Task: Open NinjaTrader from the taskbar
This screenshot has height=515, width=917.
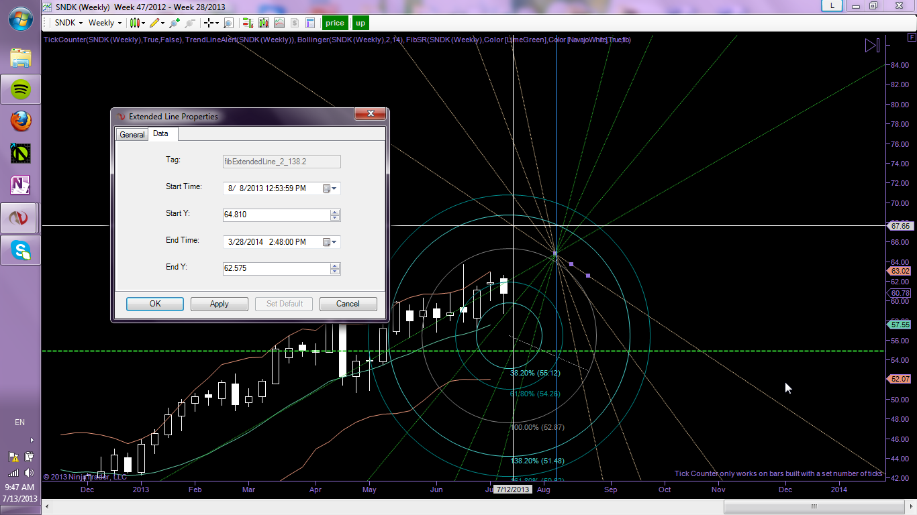Action: [x=20, y=217]
